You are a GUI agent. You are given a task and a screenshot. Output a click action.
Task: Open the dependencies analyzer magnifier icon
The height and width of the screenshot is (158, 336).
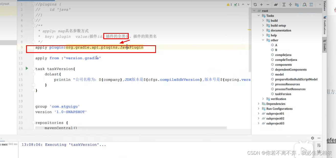(305, 5)
